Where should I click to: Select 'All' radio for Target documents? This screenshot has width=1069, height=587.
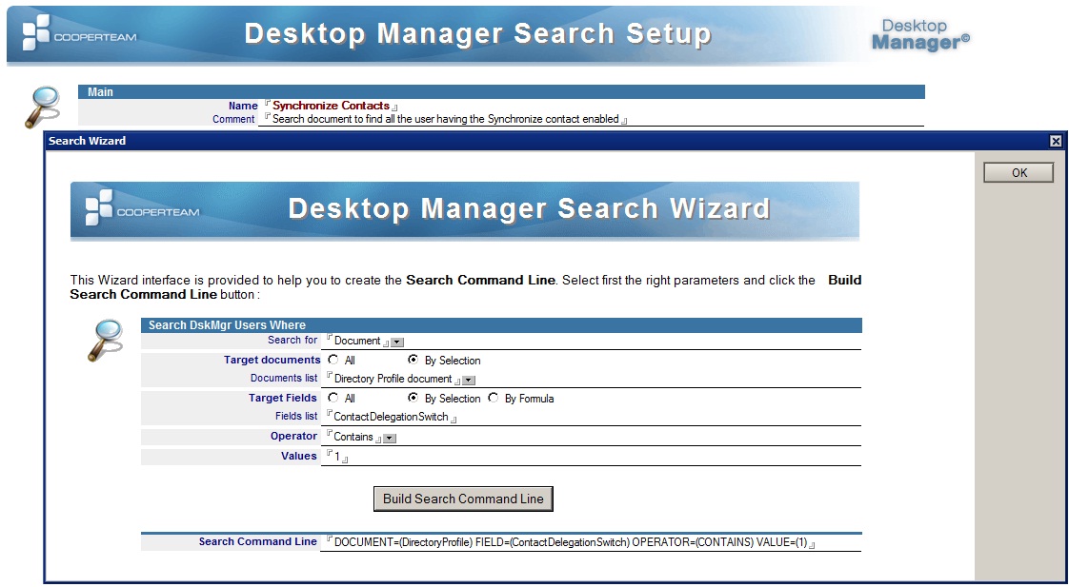333,360
